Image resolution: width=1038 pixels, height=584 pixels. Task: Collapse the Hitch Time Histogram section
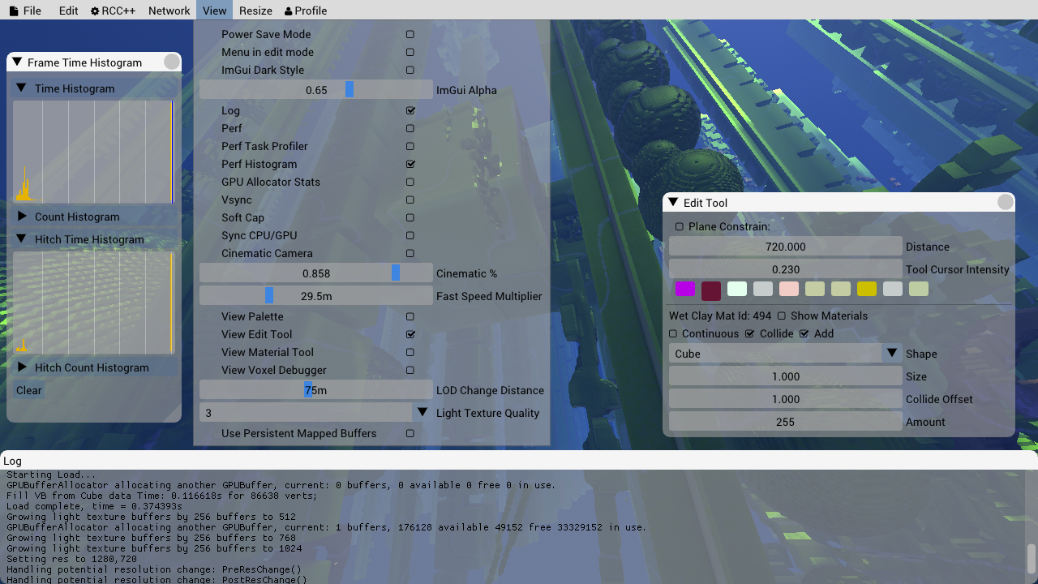22,239
